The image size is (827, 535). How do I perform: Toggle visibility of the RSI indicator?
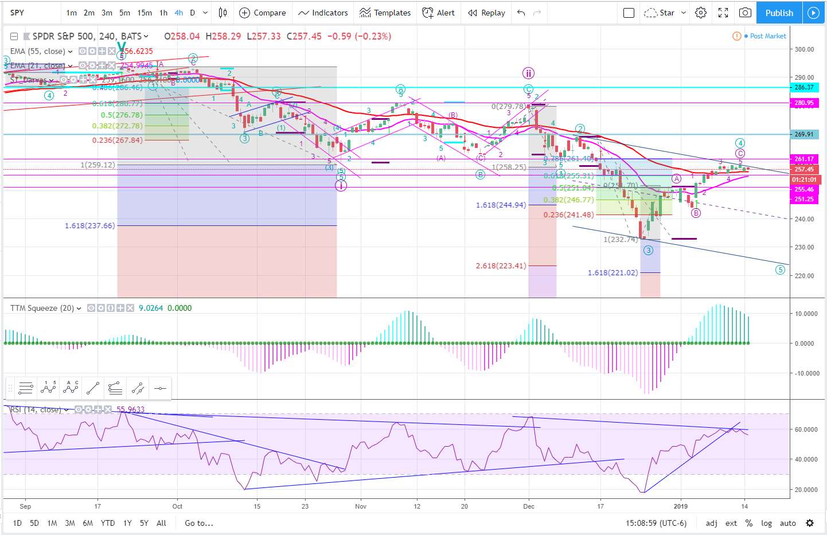(x=79, y=409)
